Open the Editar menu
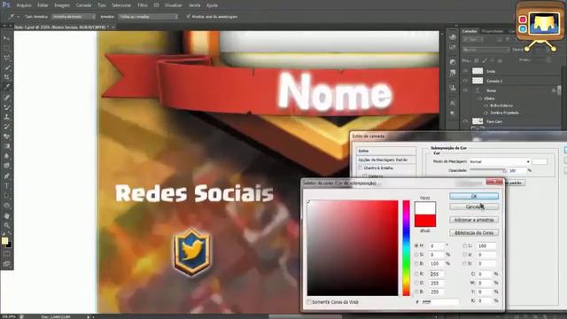Screen dimensions: 567x319 click(x=43, y=5)
